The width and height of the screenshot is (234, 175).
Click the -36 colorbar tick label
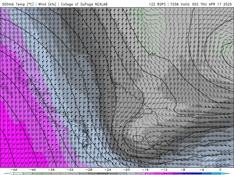tap(51, 170)
